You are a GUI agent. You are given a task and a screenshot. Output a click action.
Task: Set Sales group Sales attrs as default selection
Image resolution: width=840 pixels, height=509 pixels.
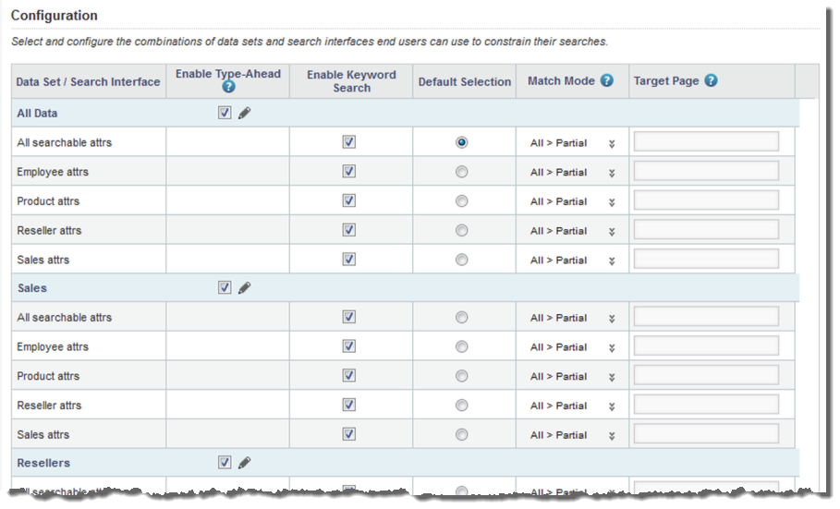461,434
